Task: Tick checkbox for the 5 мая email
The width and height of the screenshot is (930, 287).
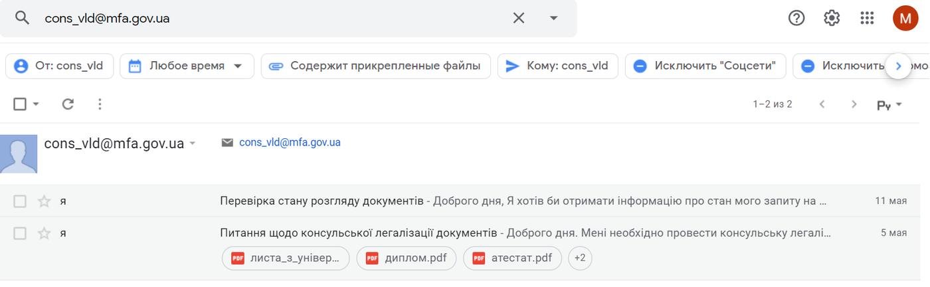Action: pos(20,233)
